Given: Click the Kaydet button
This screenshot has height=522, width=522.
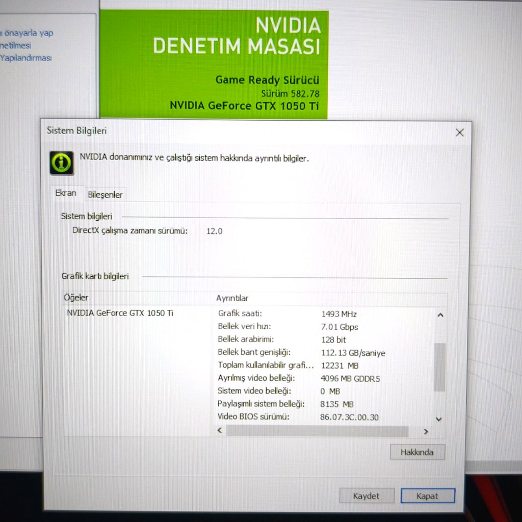Looking at the screenshot, I should pos(366,495).
